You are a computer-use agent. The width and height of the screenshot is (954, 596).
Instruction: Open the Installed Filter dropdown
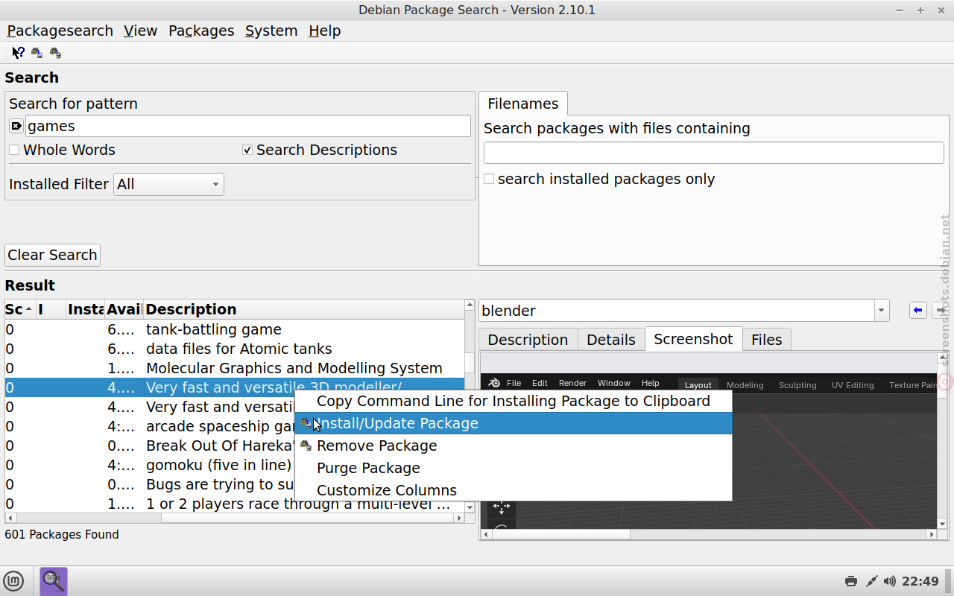168,184
